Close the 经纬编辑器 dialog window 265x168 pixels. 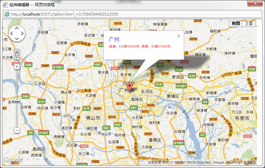(x=255, y=3)
